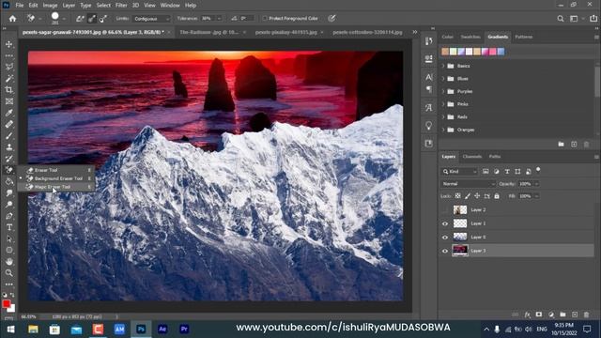Toggle lock image pixels
This screenshot has width=601, height=338.
(x=468, y=196)
